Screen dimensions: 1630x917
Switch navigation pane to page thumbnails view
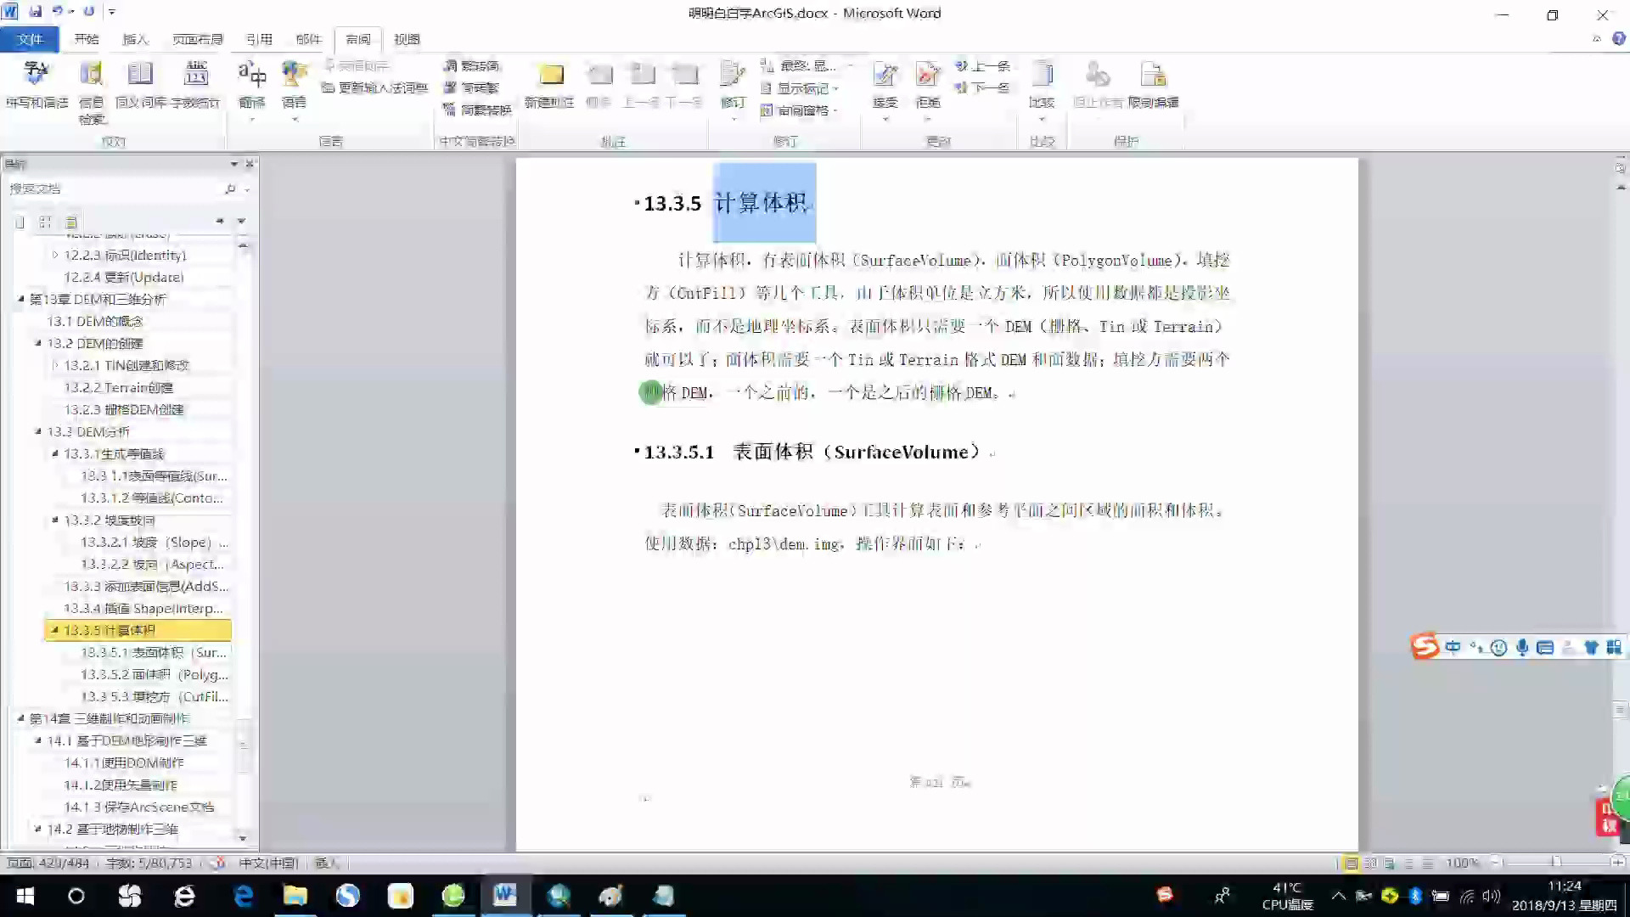[45, 222]
